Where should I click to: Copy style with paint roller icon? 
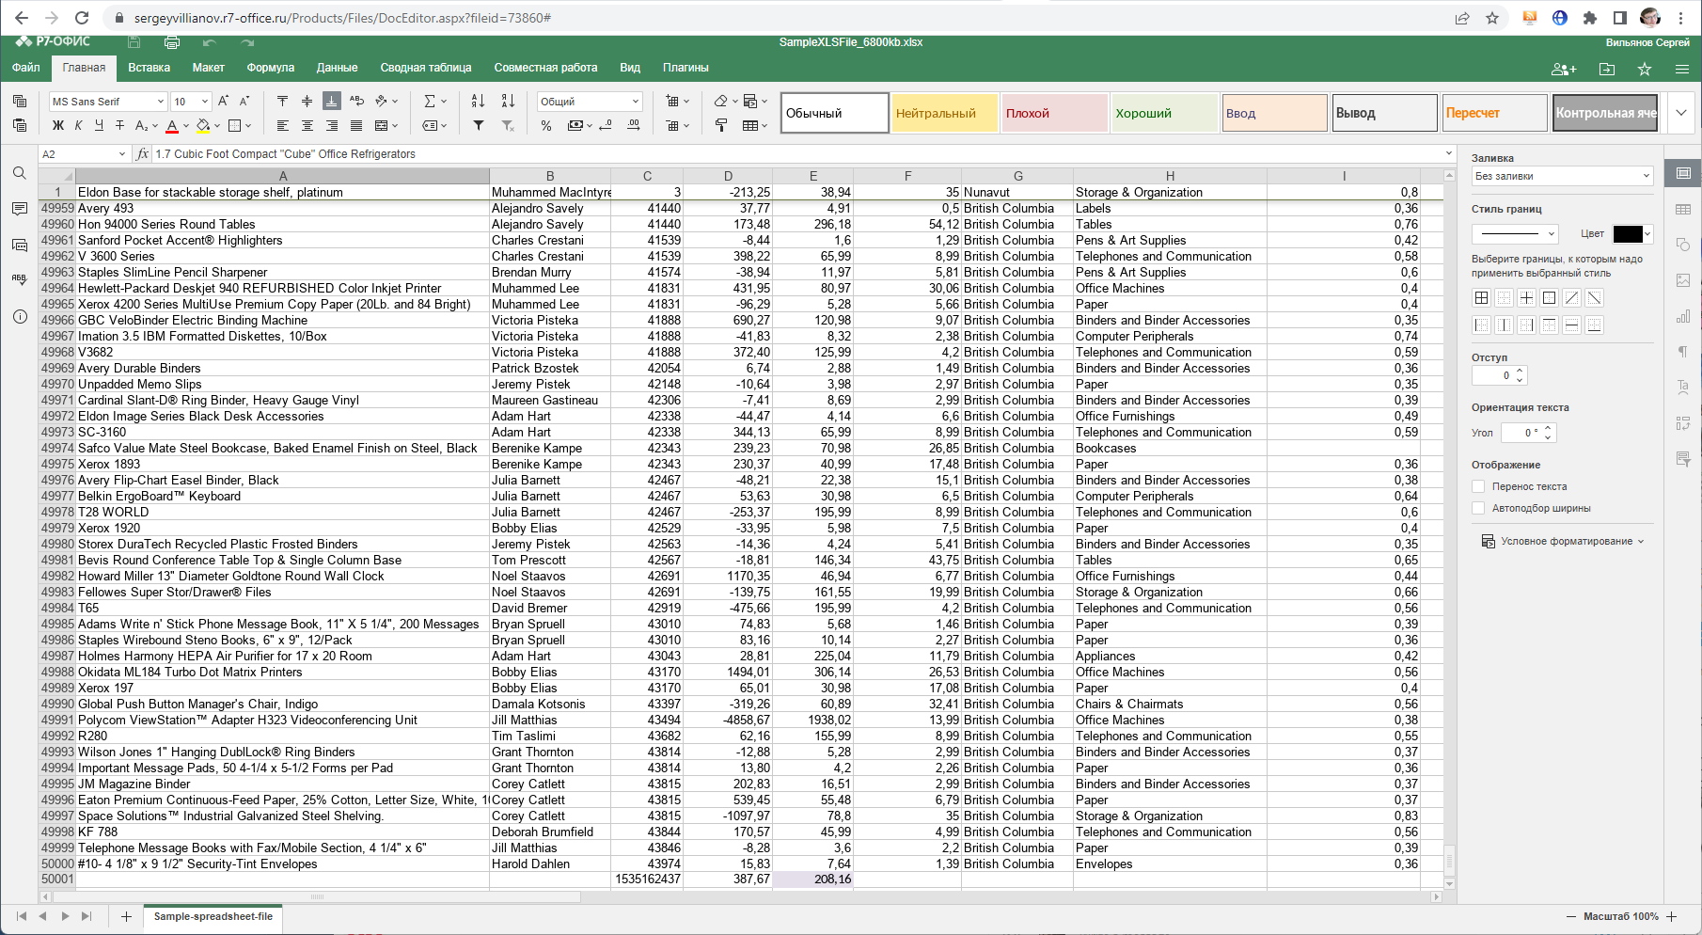click(x=721, y=125)
